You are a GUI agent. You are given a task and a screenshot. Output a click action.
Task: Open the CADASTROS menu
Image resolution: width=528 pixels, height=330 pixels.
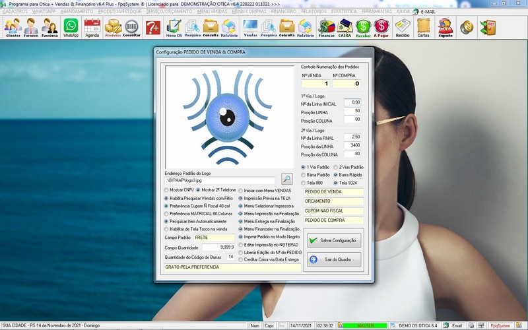15,12
